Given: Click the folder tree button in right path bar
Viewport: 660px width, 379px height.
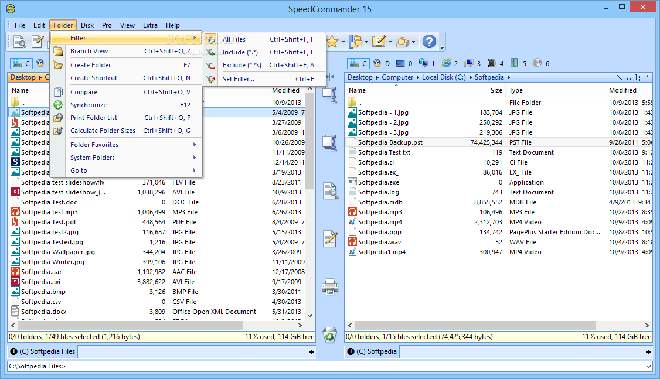Looking at the screenshot, I should (x=638, y=77).
